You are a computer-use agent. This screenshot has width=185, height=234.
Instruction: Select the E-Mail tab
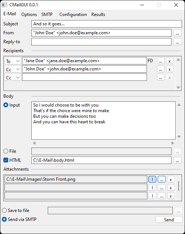pyautogui.click(x=10, y=14)
